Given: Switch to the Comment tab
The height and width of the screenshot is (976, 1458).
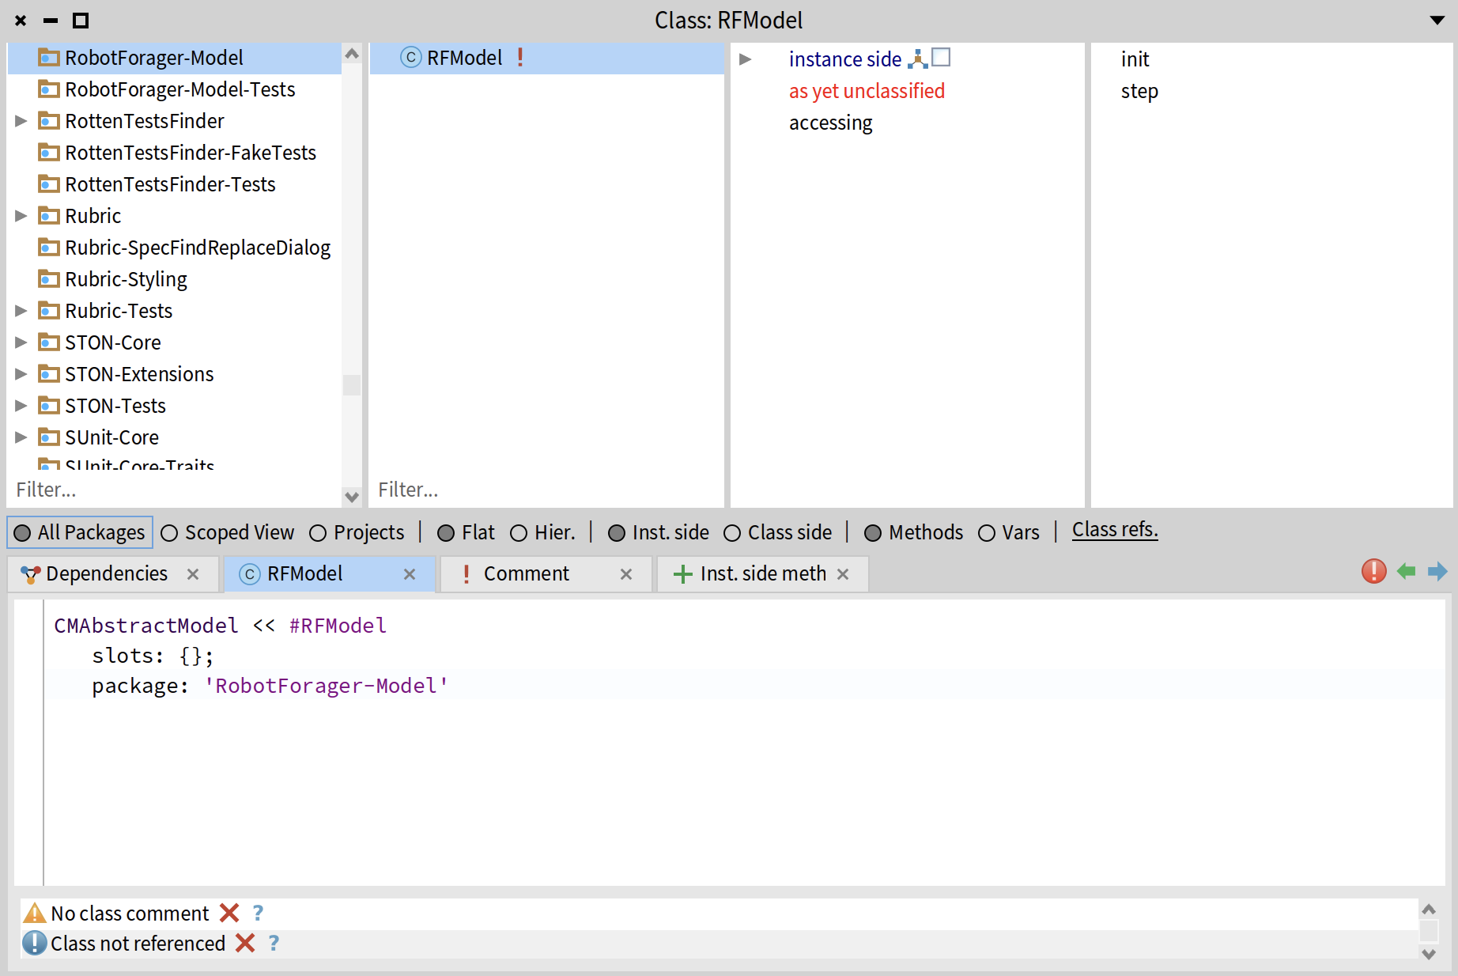Looking at the screenshot, I should click(526, 574).
